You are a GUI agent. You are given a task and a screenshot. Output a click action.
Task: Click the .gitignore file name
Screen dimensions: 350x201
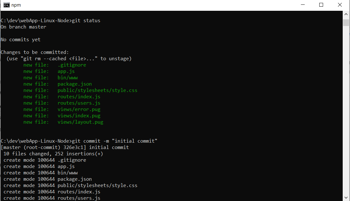pyautogui.click(x=72, y=65)
